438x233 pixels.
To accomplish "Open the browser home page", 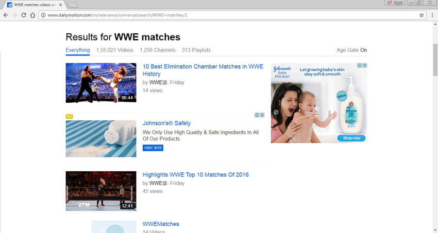I will [x=32, y=15].
